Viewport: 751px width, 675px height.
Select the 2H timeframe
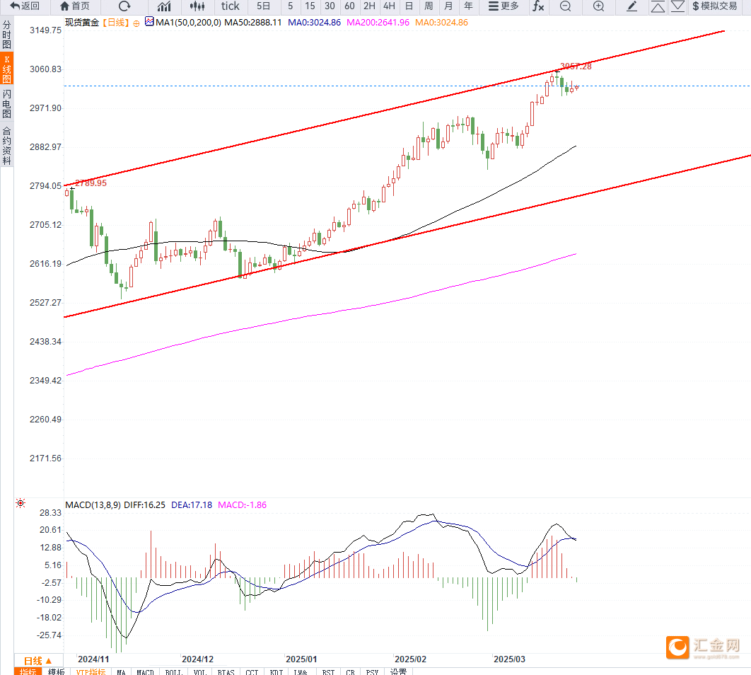click(369, 6)
